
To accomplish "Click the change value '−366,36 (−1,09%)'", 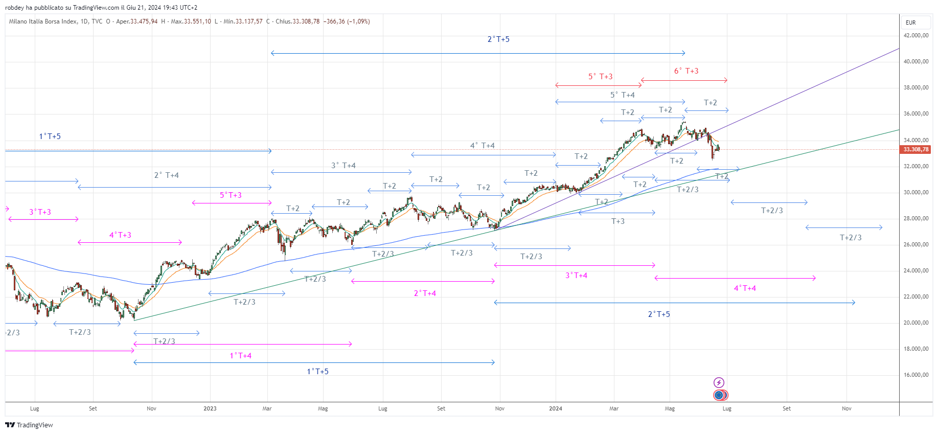I will pyautogui.click(x=347, y=21).
